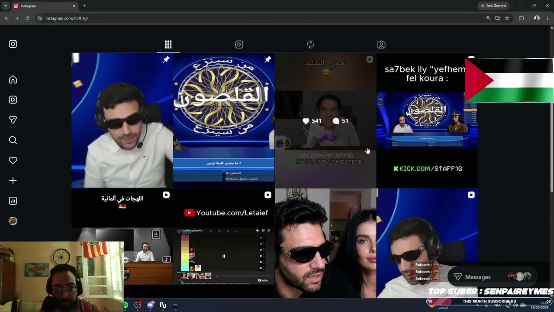Screen dimensions: 554x312
Task: Open the floating Messages button
Action: click(492, 277)
